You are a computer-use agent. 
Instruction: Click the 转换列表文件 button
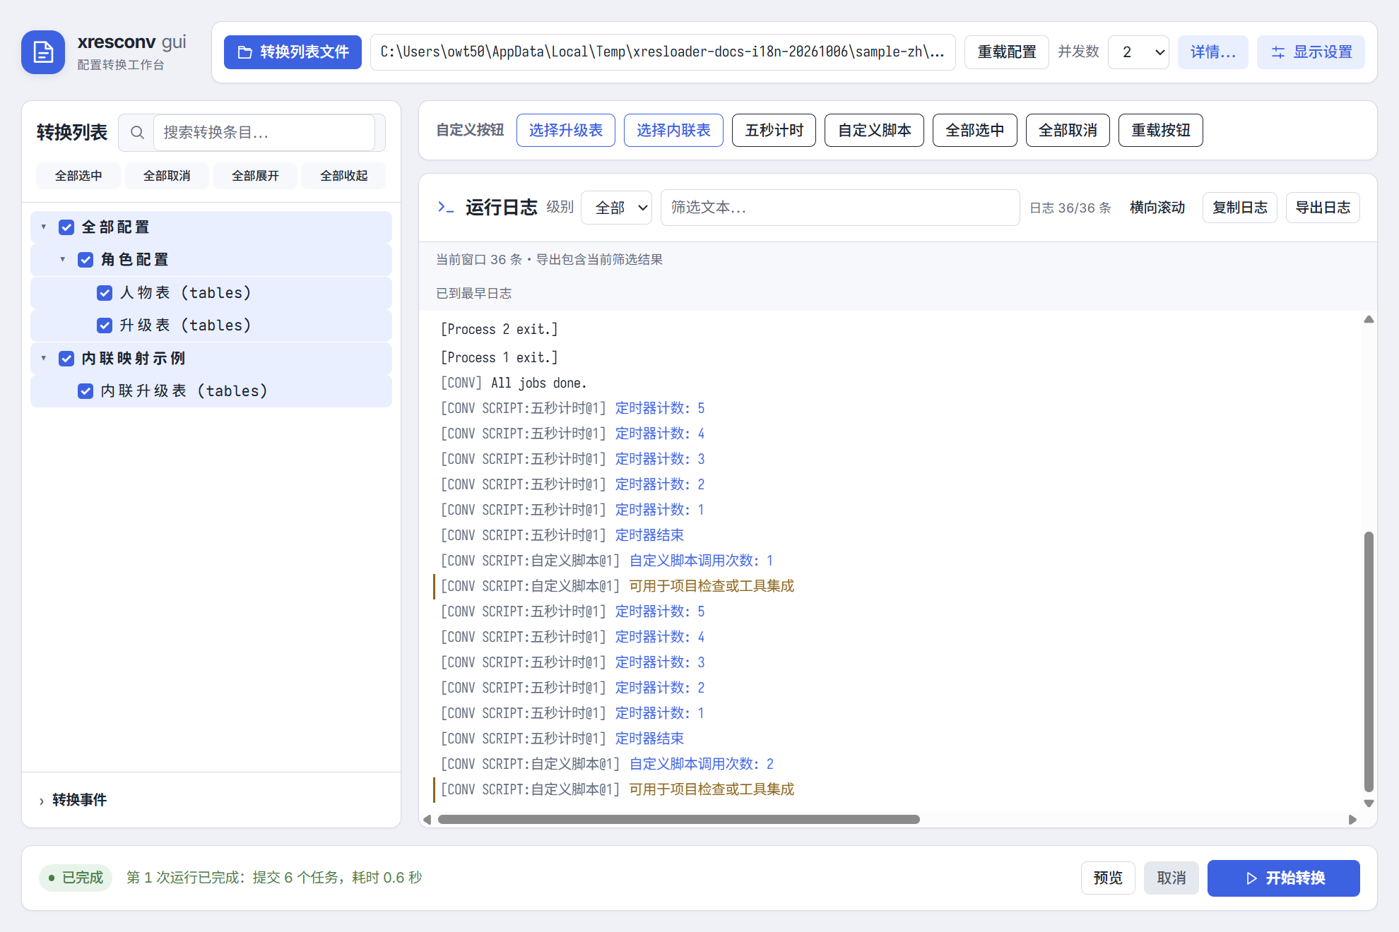coord(293,52)
